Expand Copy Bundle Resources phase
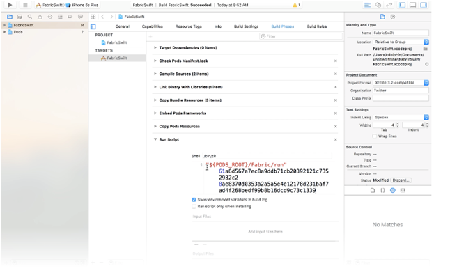The width and height of the screenshot is (450, 275). tap(155, 100)
